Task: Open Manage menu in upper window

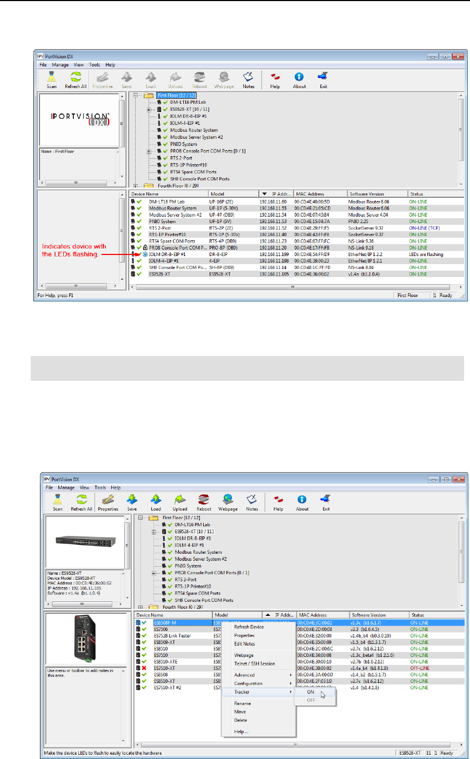Action: coord(60,65)
